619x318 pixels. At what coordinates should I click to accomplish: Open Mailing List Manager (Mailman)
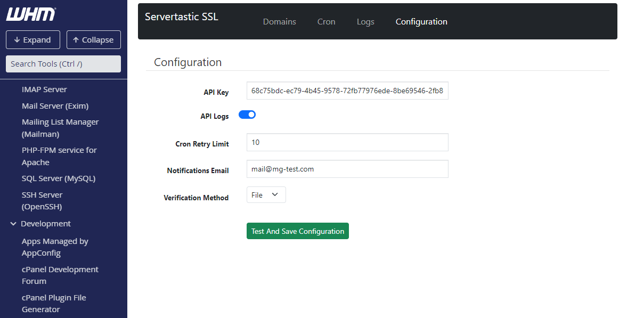[x=60, y=128]
